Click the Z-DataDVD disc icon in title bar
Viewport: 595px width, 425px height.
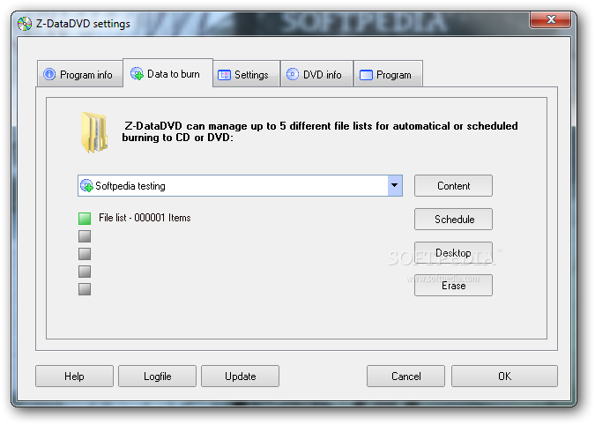[x=25, y=24]
